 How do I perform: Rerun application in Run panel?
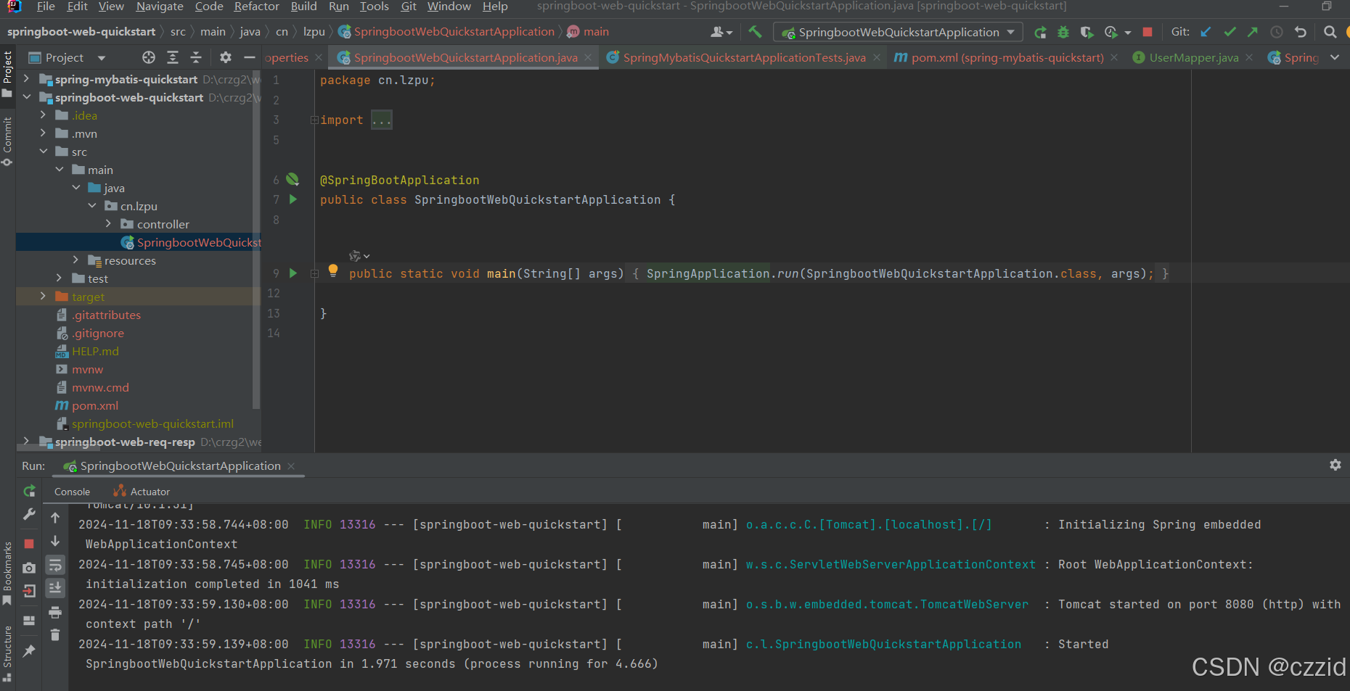[x=29, y=492]
